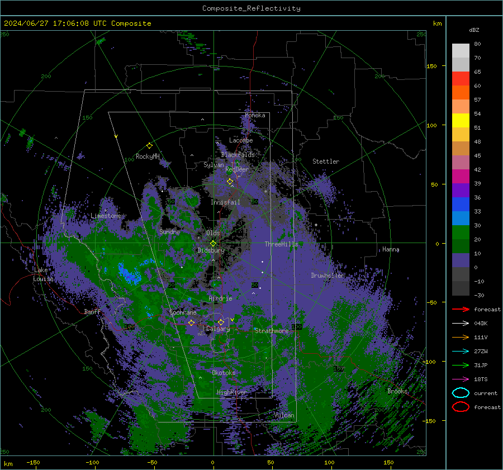Click the yellow 51 dBZ color swatch

click(x=461, y=121)
